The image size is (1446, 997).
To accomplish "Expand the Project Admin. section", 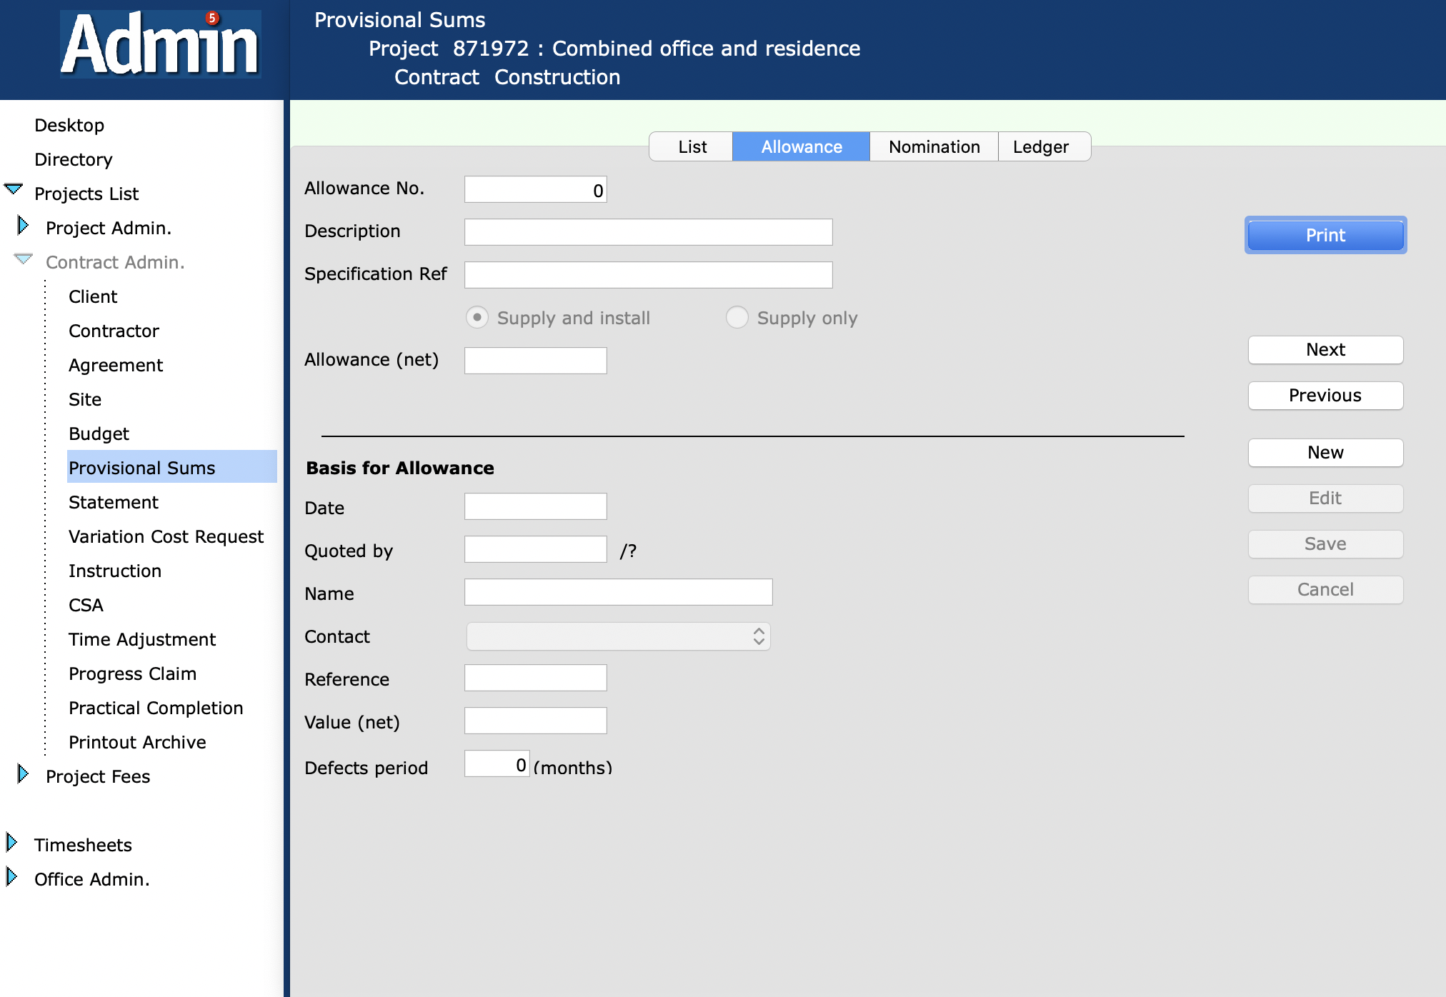I will coord(23,226).
